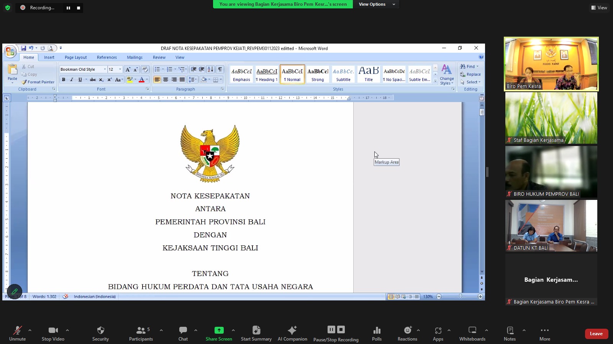Toggle Italic formatting
The height and width of the screenshot is (344, 613).
click(71, 80)
